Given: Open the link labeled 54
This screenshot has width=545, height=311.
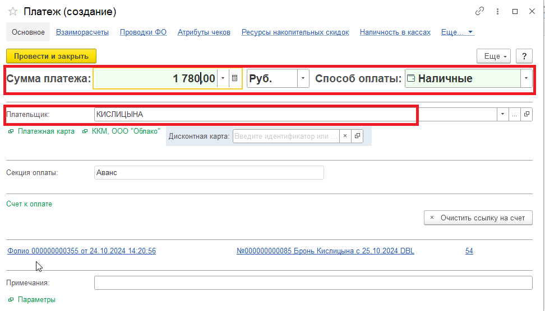Looking at the screenshot, I should (x=469, y=251).
